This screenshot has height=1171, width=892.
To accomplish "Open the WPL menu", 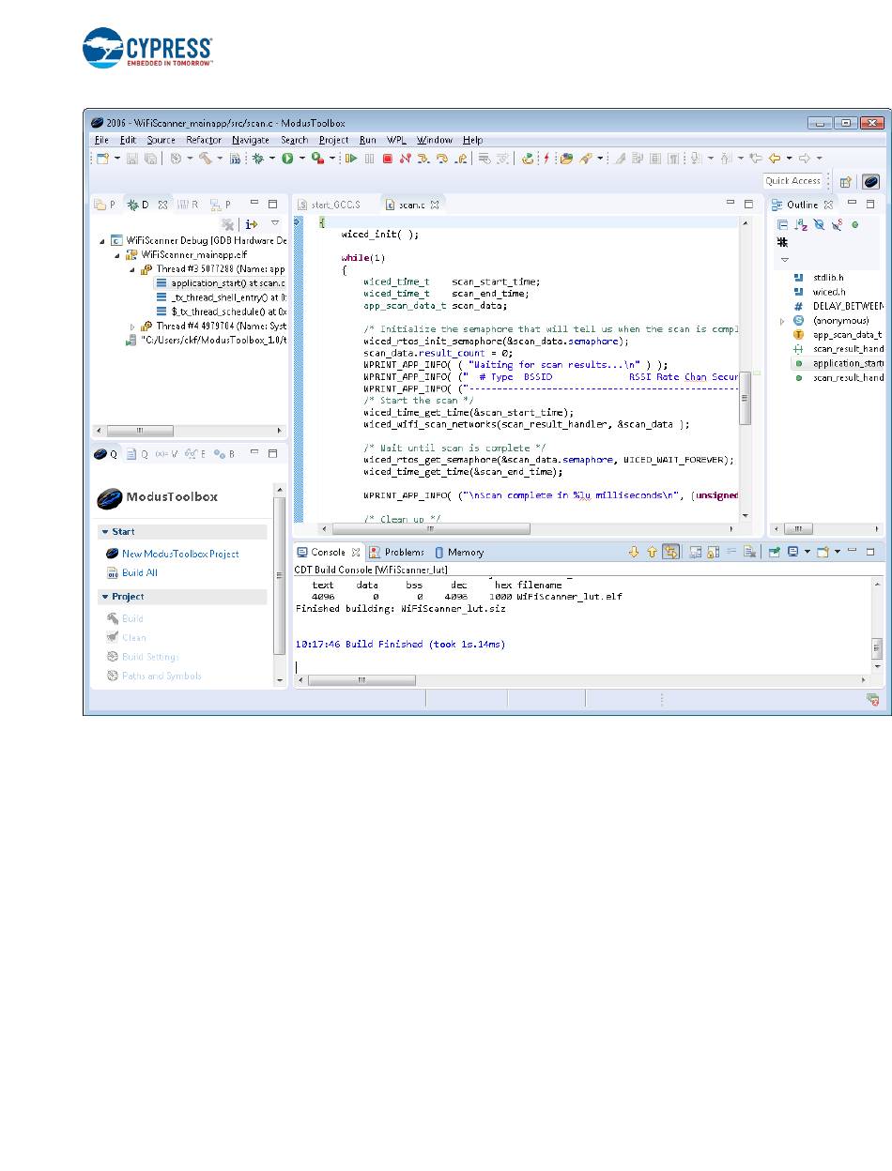I will pyautogui.click(x=396, y=140).
